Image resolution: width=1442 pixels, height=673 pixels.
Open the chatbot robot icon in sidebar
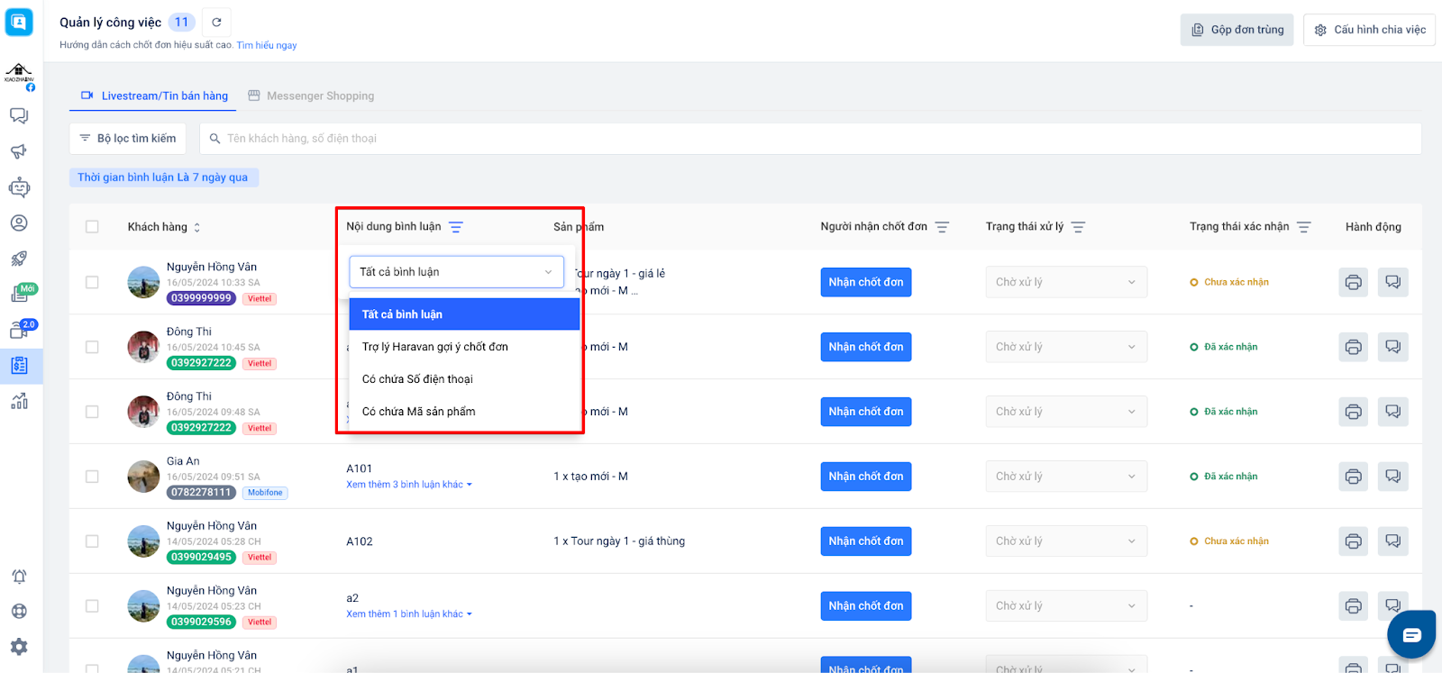(x=19, y=187)
